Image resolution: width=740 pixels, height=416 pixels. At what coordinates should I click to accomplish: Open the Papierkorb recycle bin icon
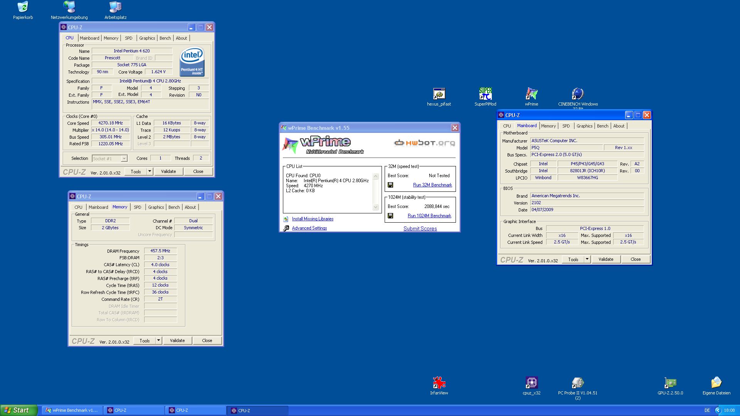(23, 7)
